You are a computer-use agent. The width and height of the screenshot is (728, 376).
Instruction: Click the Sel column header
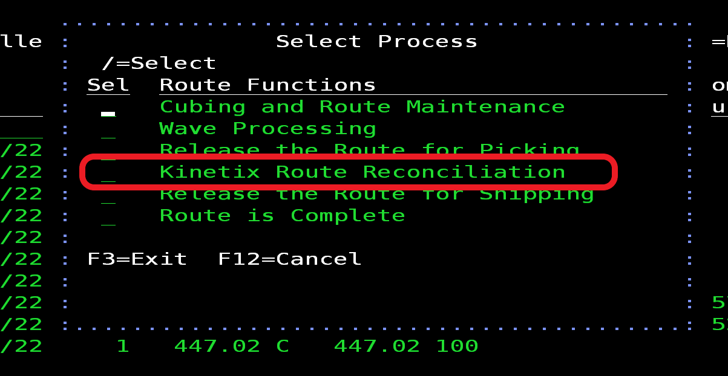point(108,85)
